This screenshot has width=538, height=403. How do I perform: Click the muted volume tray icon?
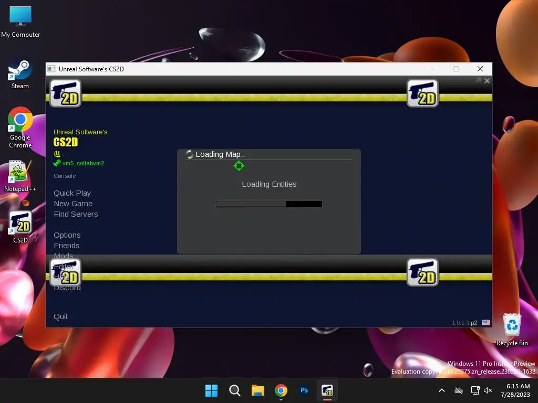click(x=488, y=390)
